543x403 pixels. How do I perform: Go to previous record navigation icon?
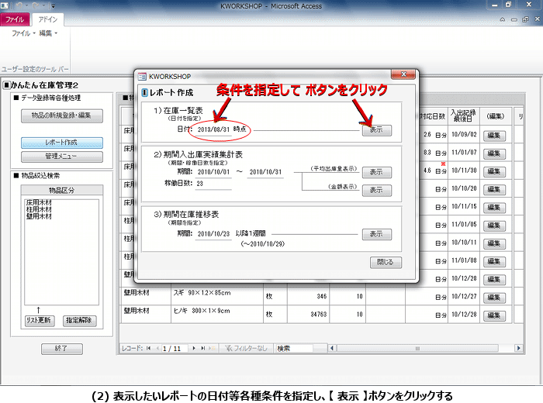(x=157, y=348)
